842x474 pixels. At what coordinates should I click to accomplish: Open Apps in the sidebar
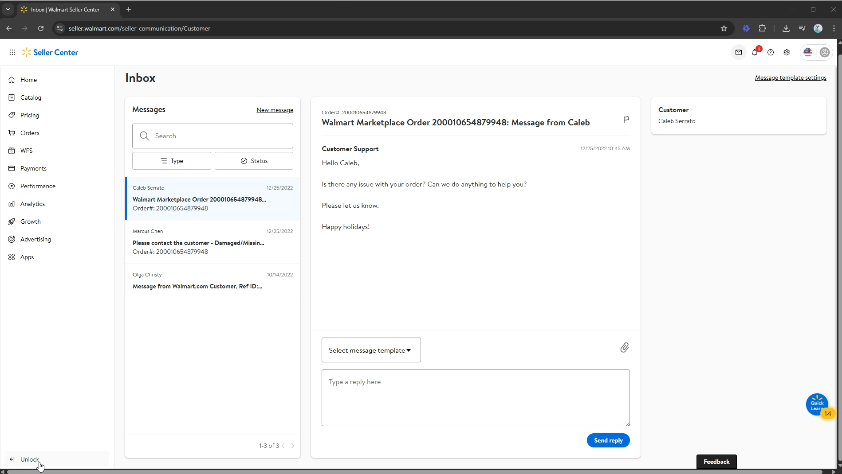[x=27, y=257]
